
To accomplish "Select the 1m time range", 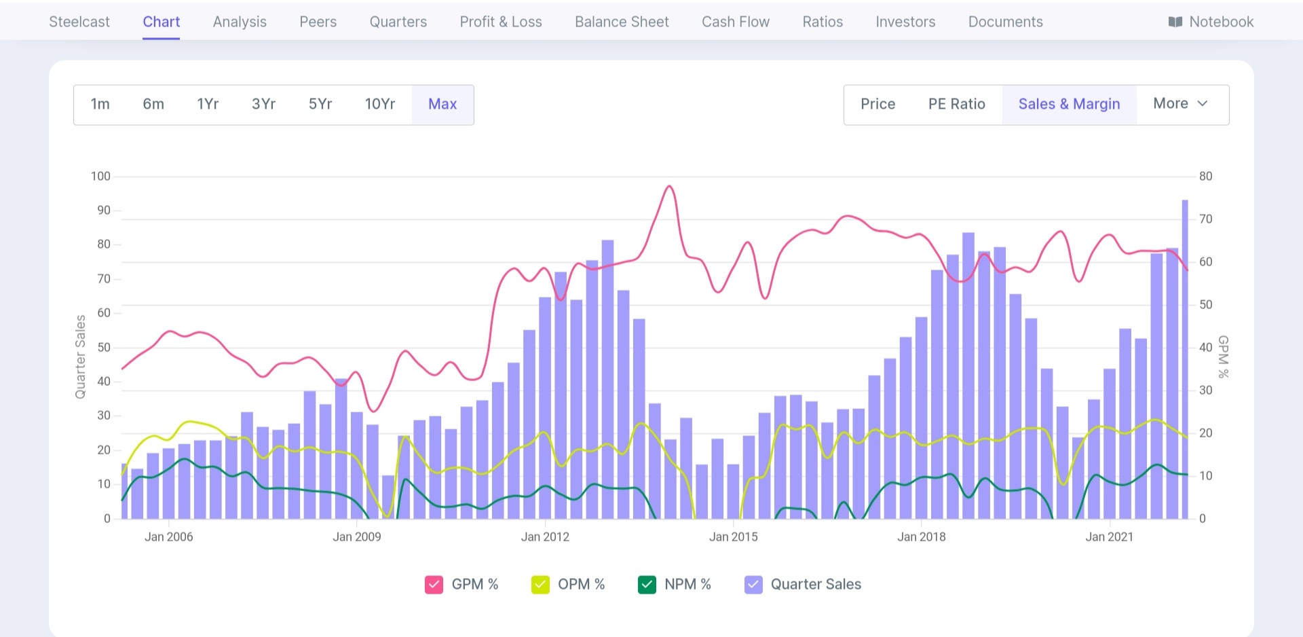I will pos(100,104).
